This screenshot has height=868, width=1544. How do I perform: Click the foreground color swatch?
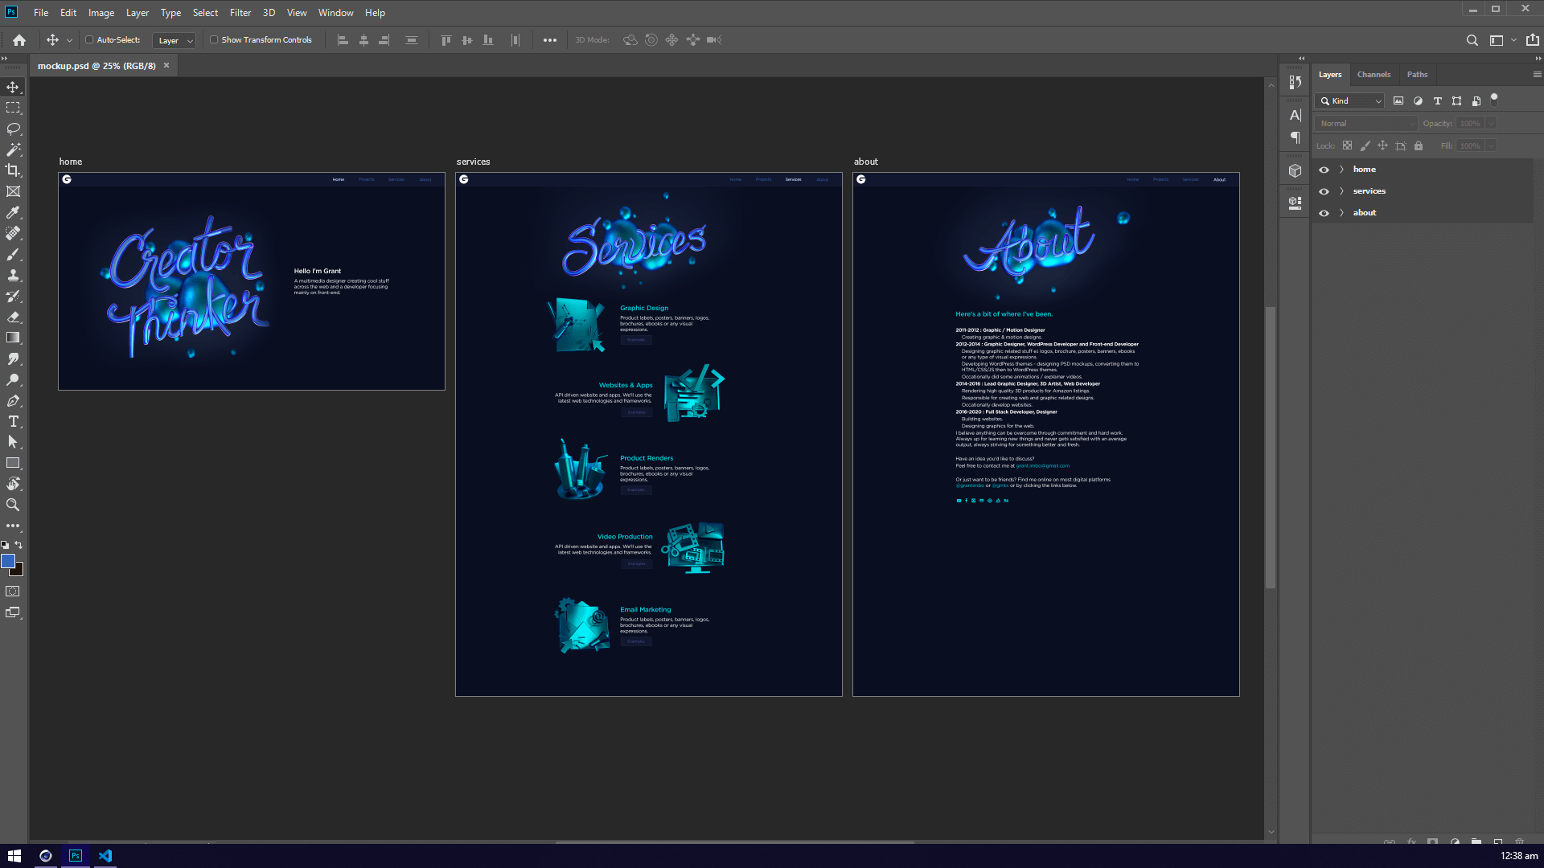[x=8, y=561]
